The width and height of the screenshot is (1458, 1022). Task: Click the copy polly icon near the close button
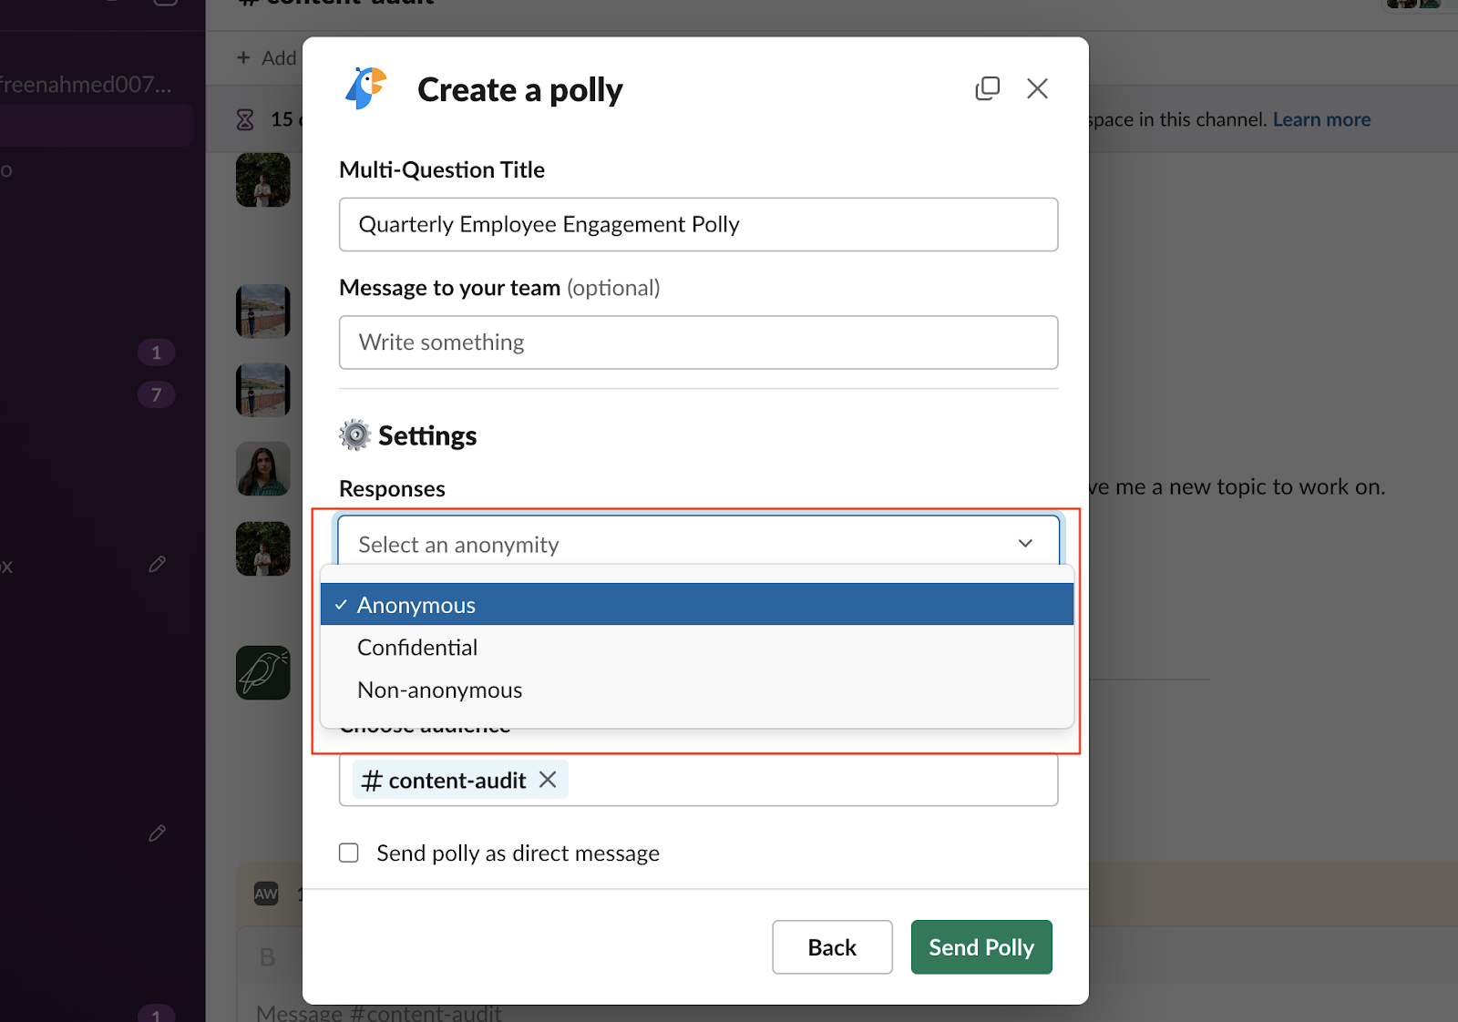coord(988,87)
